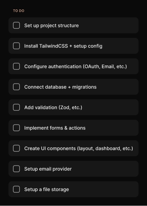Toggle the 'Add validation (Zod, etc.)' checkbox
The width and height of the screenshot is (147, 206).
pos(17,107)
